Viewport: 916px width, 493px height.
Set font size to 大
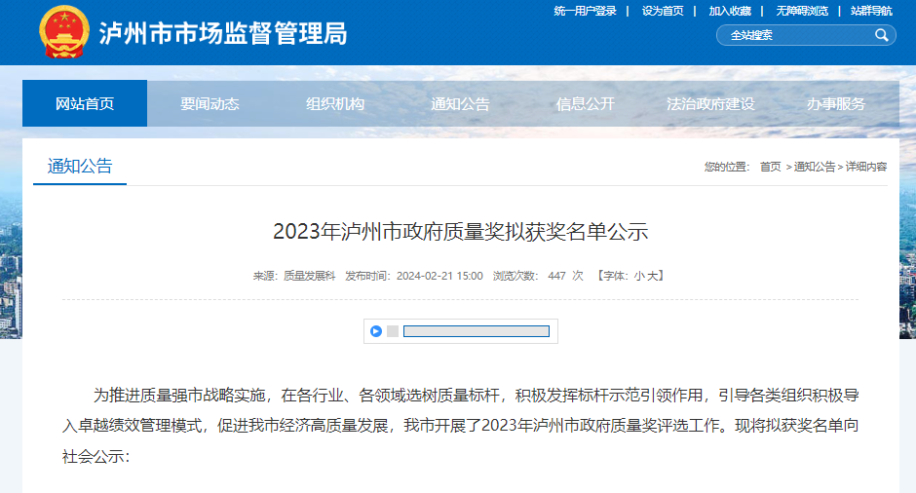[651, 276]
